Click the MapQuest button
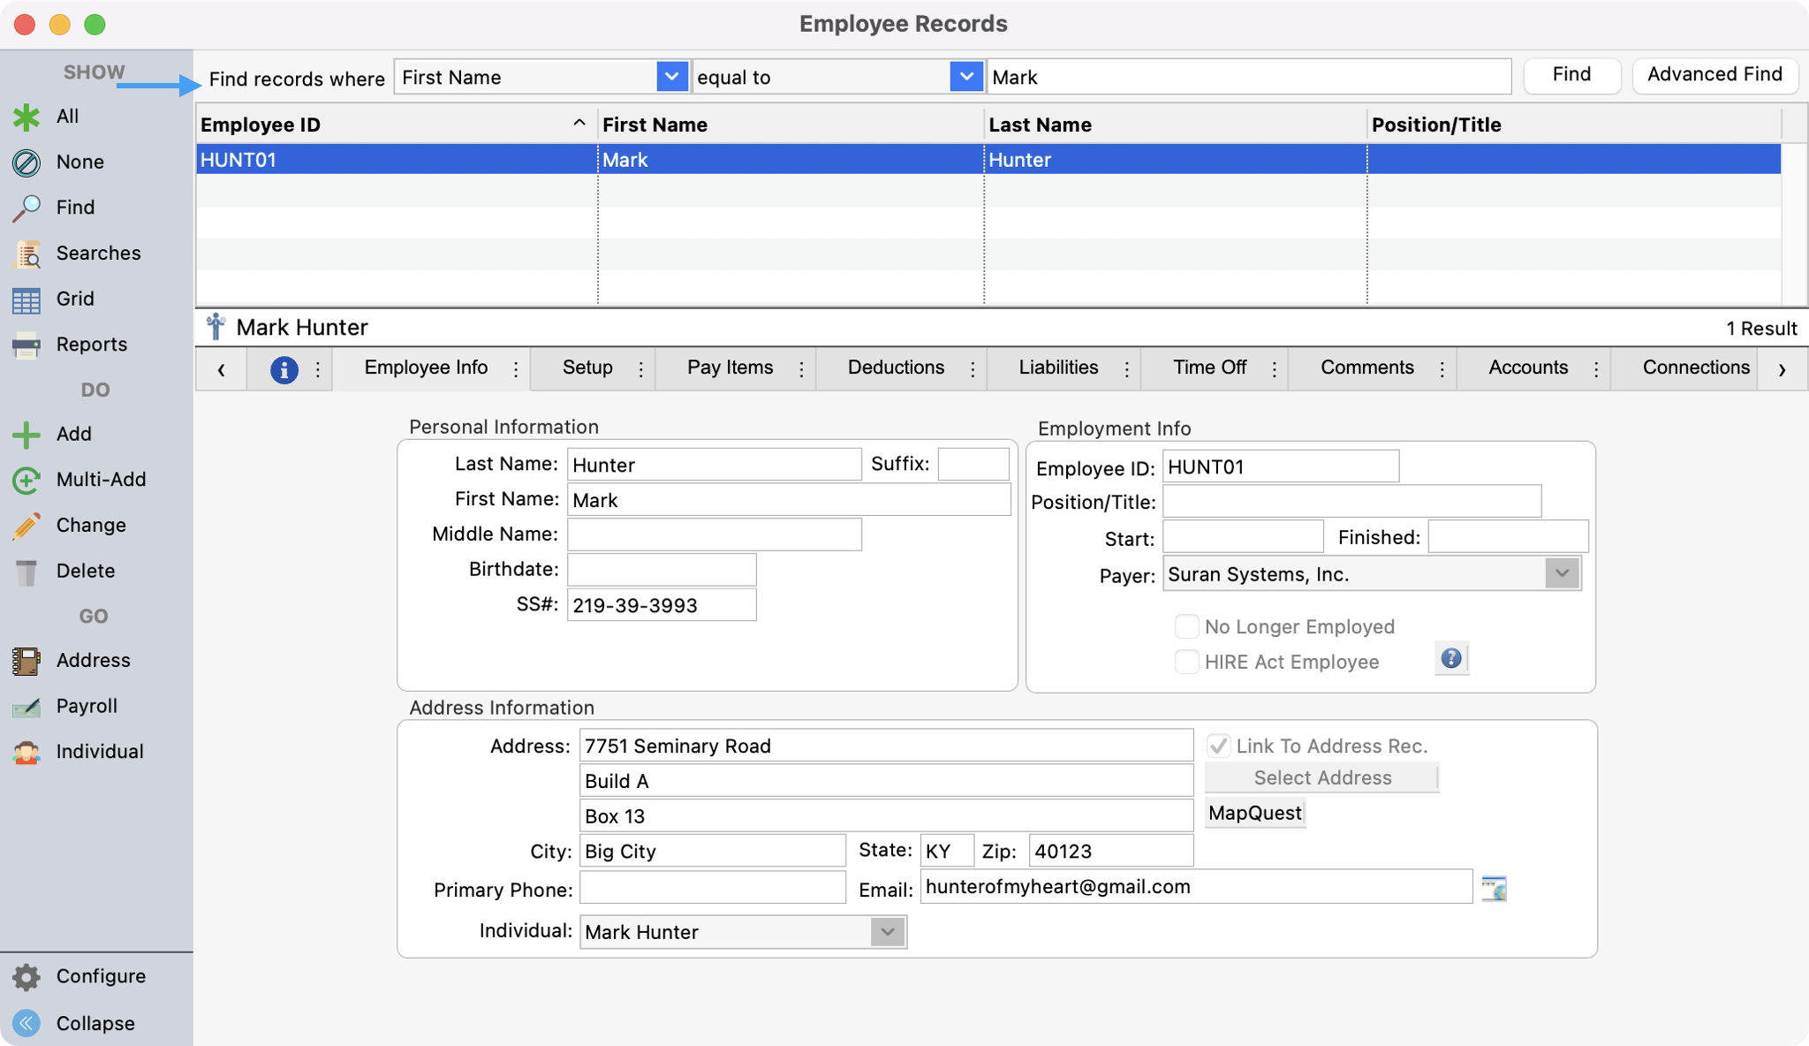The image size is (1809, 1046). (1254, 813)
